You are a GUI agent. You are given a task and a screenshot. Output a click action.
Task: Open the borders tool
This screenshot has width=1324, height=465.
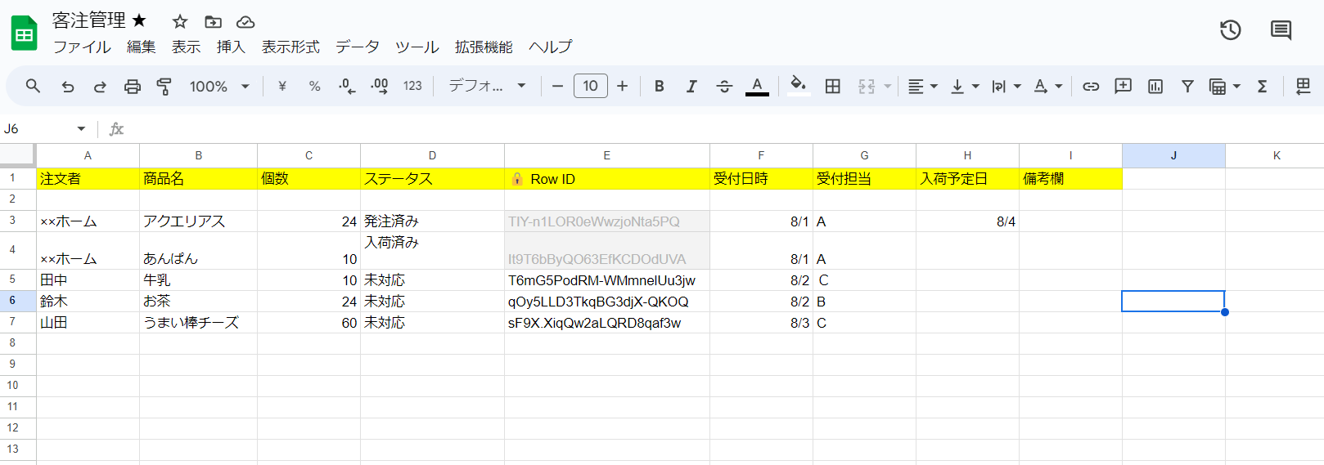click(x=833, y=86)
